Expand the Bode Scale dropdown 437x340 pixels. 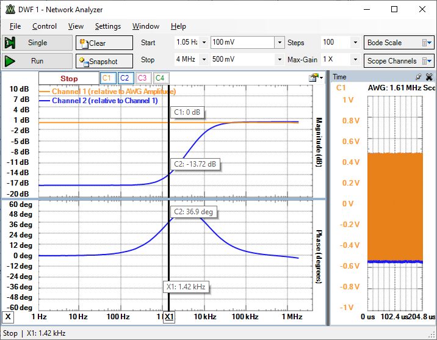pyautogui.click(x=427, y=43)
